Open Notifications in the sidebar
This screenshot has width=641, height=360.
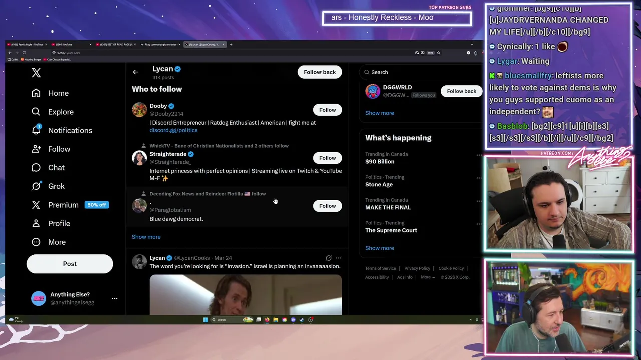click(x=61, y=130)
